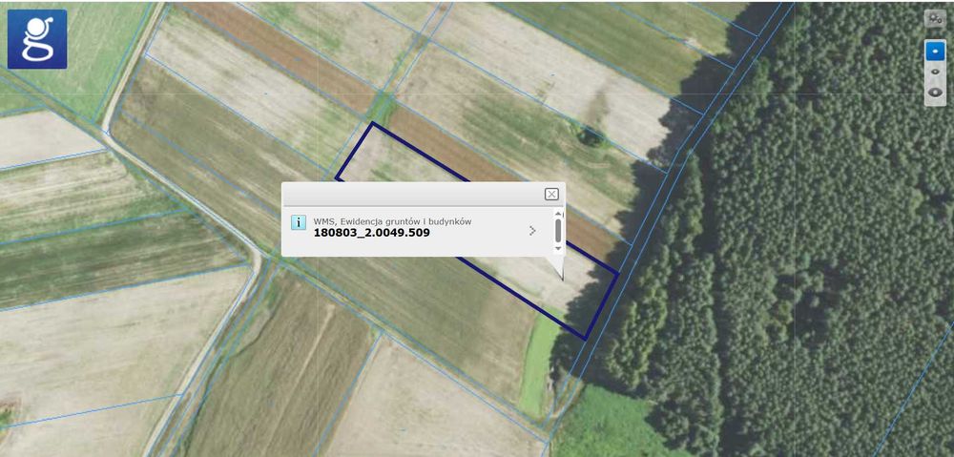The height and width of the screenshot is (457, 954).
Task: Select the medium dot level option
Action: [x=935, y=72]
